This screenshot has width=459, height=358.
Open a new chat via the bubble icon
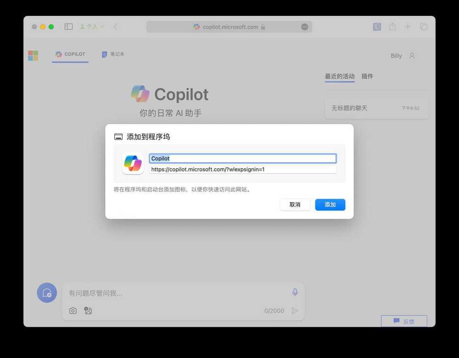tap(46, 292)
